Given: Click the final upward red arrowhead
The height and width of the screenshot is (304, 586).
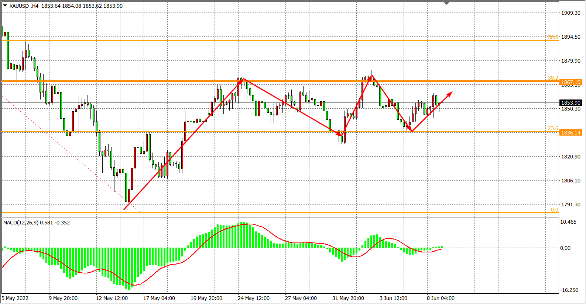Looking at the screenshot, I should click(x=450, y=94).
